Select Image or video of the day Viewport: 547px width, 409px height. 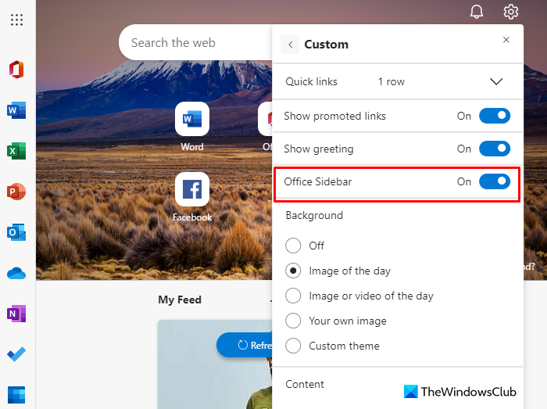[x=293, y=296]
